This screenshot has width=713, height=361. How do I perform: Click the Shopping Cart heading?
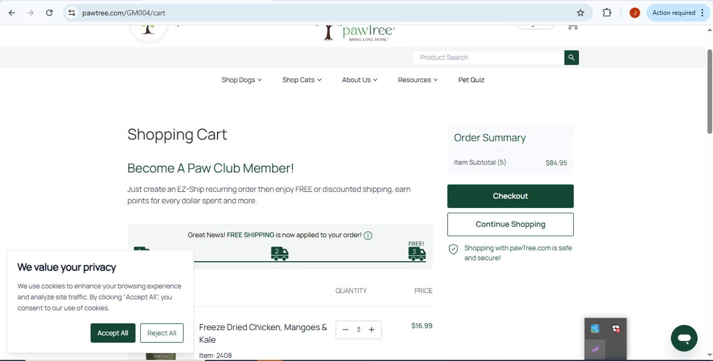coord(177,134)
